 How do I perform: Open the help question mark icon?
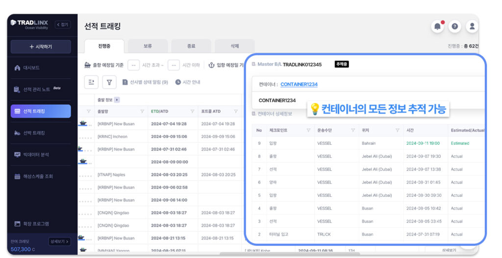pyautogui.click(x=454, y=26)
